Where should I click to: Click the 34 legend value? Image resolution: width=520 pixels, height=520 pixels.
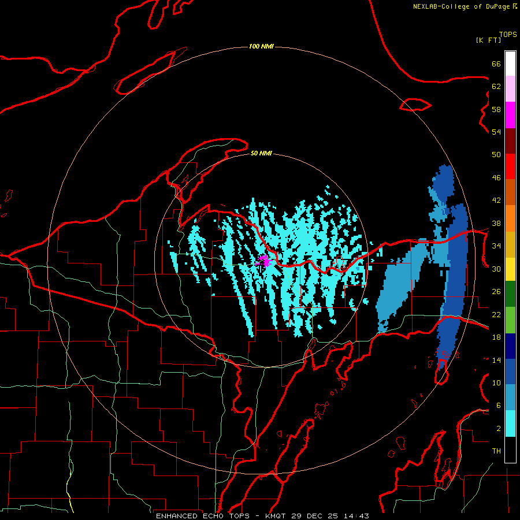click(x=496, y=246)
